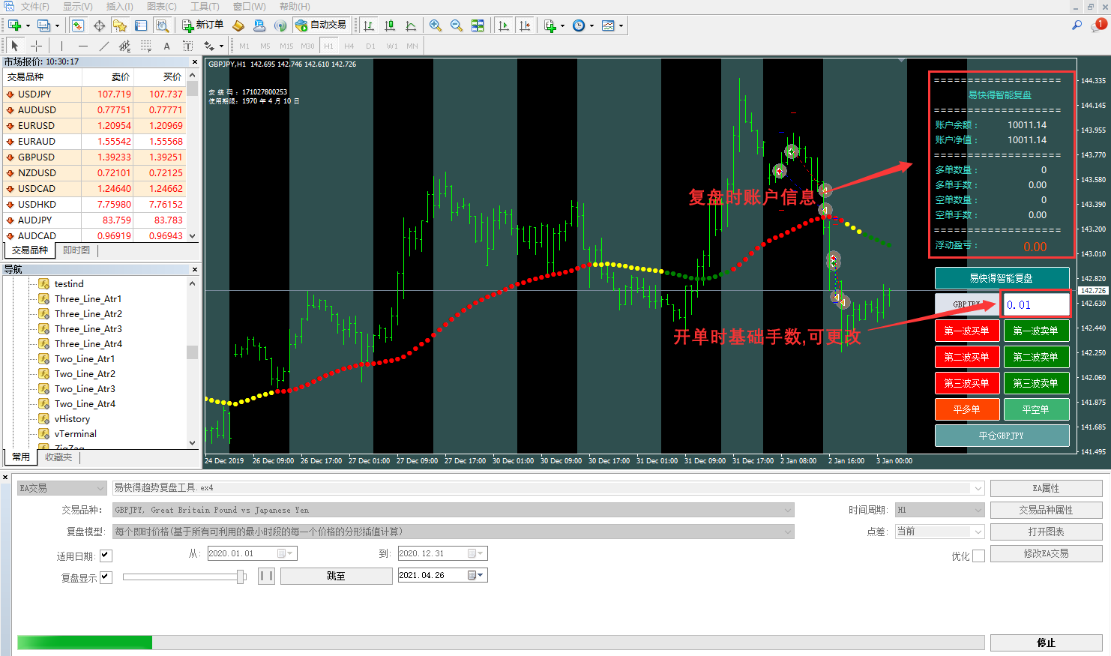Toggle AutoTrading (自动交易) button
1111x656 pixels.
[321, 25]
